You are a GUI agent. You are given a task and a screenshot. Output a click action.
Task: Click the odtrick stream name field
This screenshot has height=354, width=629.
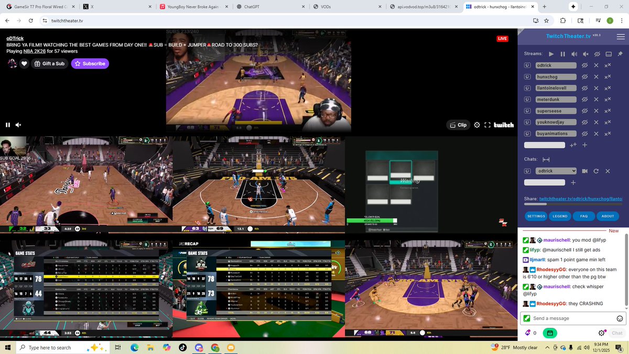pos(556,66)
